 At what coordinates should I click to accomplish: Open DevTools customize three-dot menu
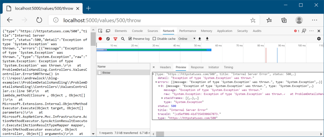[311, 31]
